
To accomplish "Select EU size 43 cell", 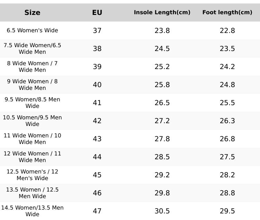I will coord(97,139).
